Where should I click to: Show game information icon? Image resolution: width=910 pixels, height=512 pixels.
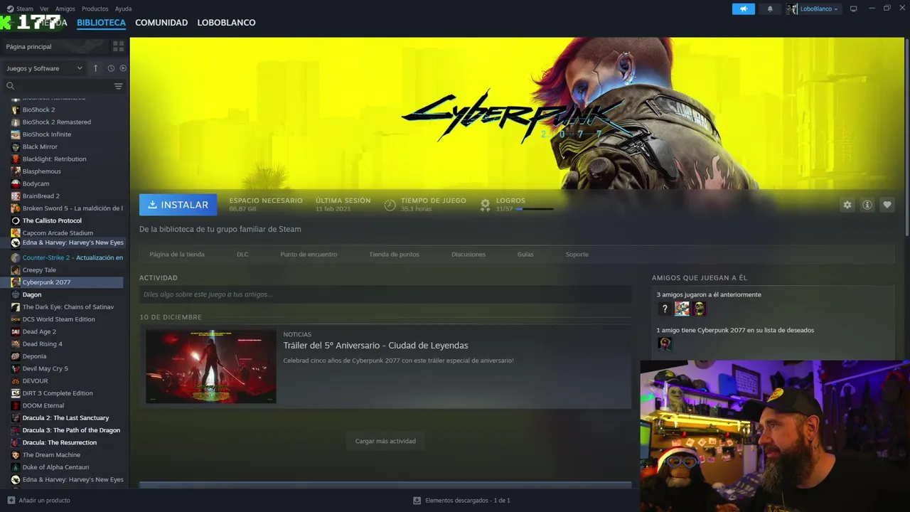click(x=867, y=205)
